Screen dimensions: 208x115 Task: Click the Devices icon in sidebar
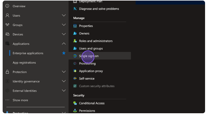point(7,34)
